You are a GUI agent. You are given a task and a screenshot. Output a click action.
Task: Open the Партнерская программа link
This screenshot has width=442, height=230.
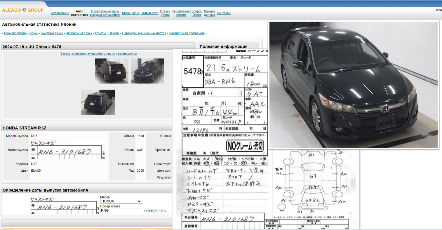click(x=187, y=33)
